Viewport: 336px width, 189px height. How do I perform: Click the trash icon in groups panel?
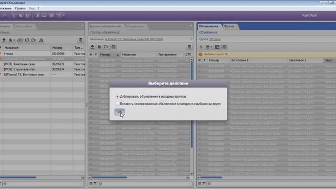[189, 47]
